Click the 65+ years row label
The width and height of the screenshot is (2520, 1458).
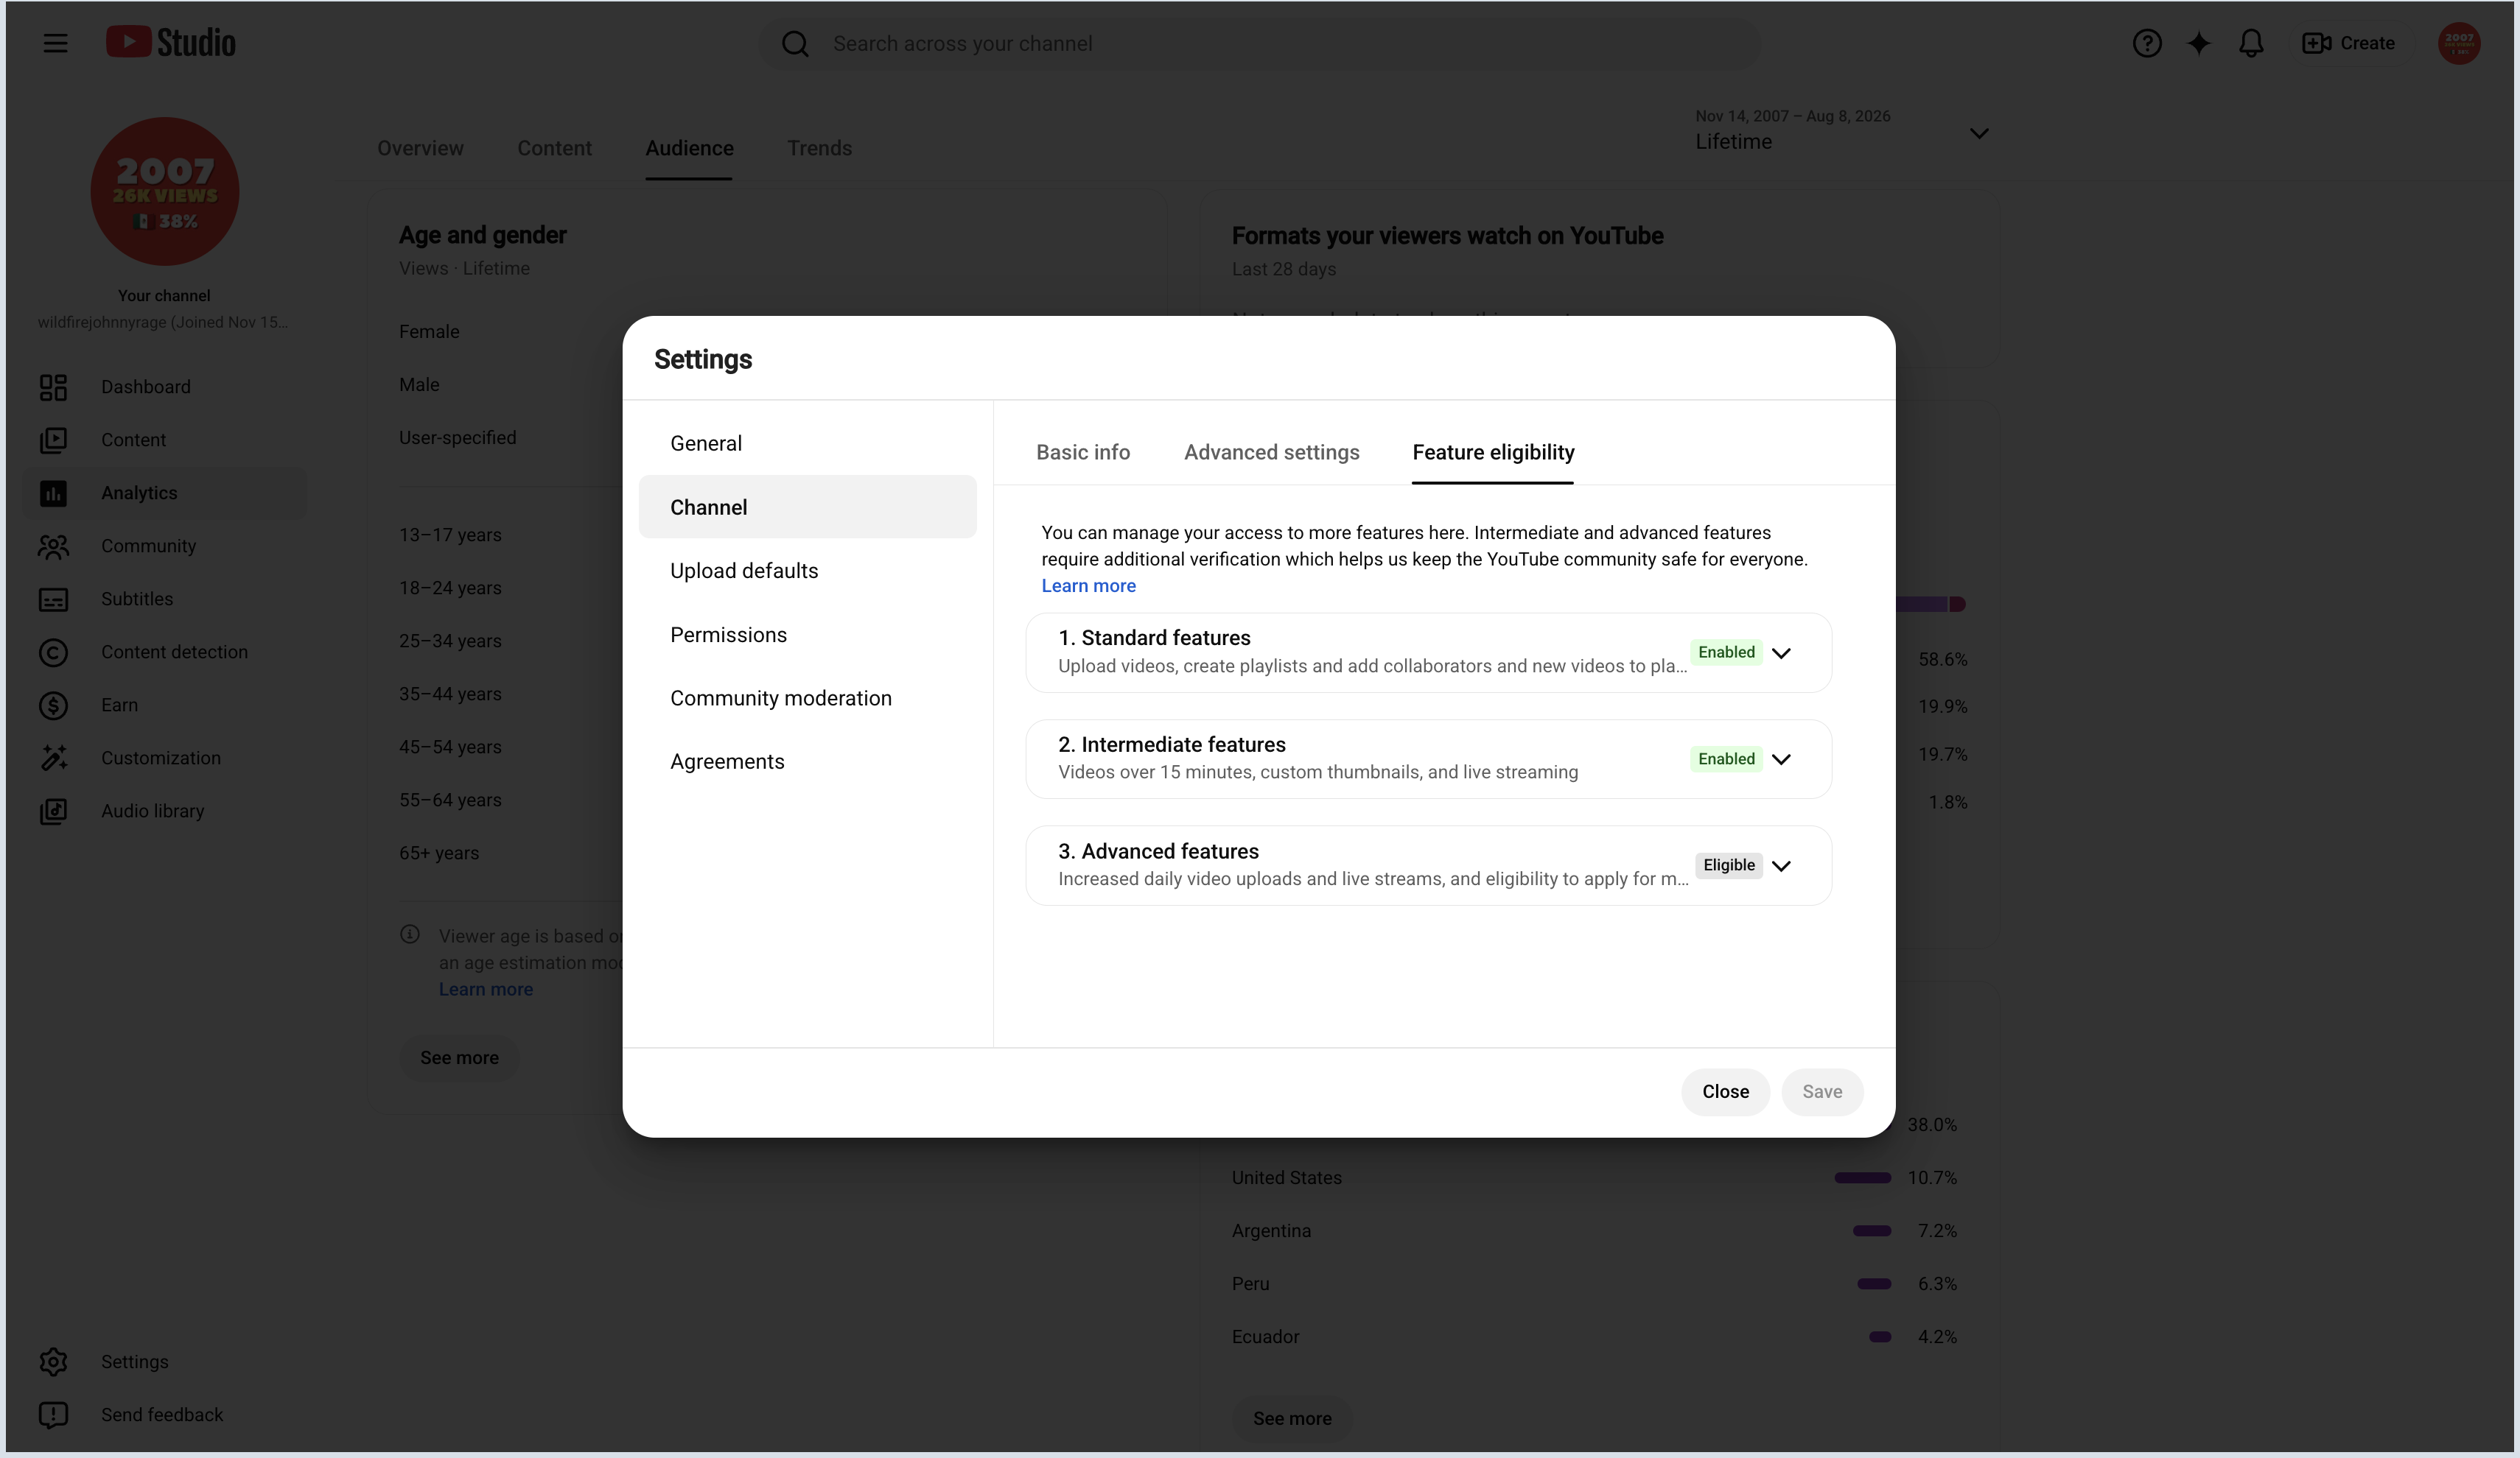[x=439, y=853]
